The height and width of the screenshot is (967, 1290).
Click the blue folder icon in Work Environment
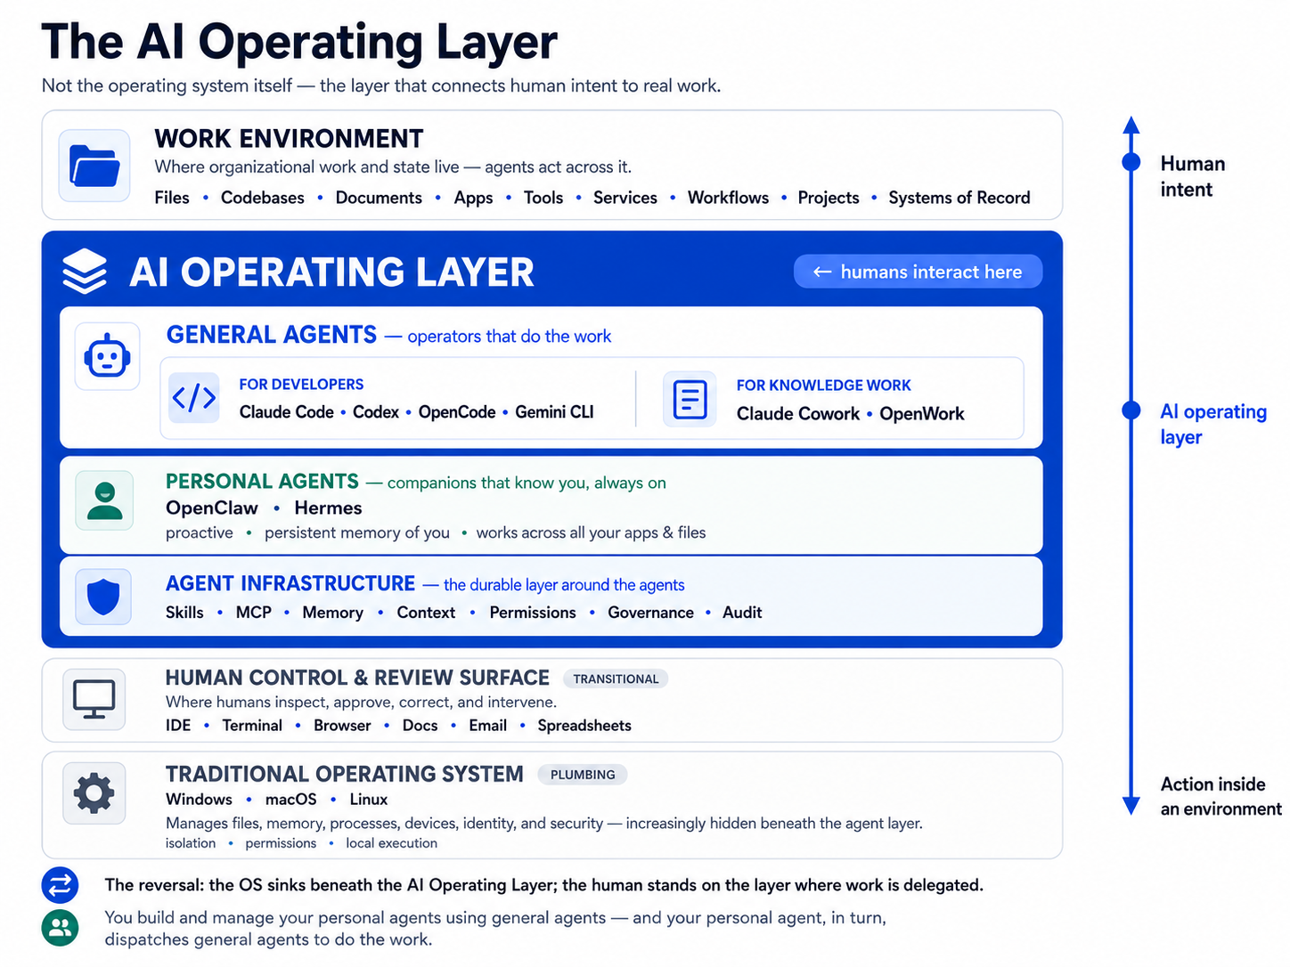[94, 166]
